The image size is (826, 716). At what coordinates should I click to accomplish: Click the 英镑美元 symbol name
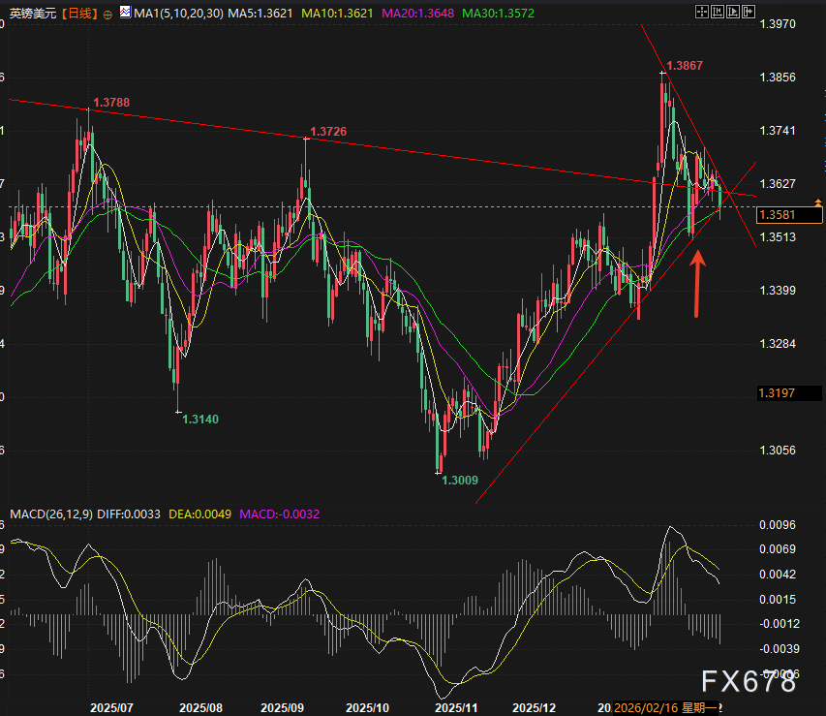point(31,15)
